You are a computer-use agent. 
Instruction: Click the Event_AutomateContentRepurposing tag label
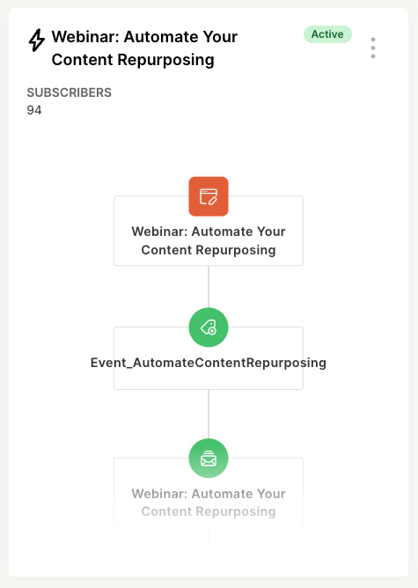point(209,363)
